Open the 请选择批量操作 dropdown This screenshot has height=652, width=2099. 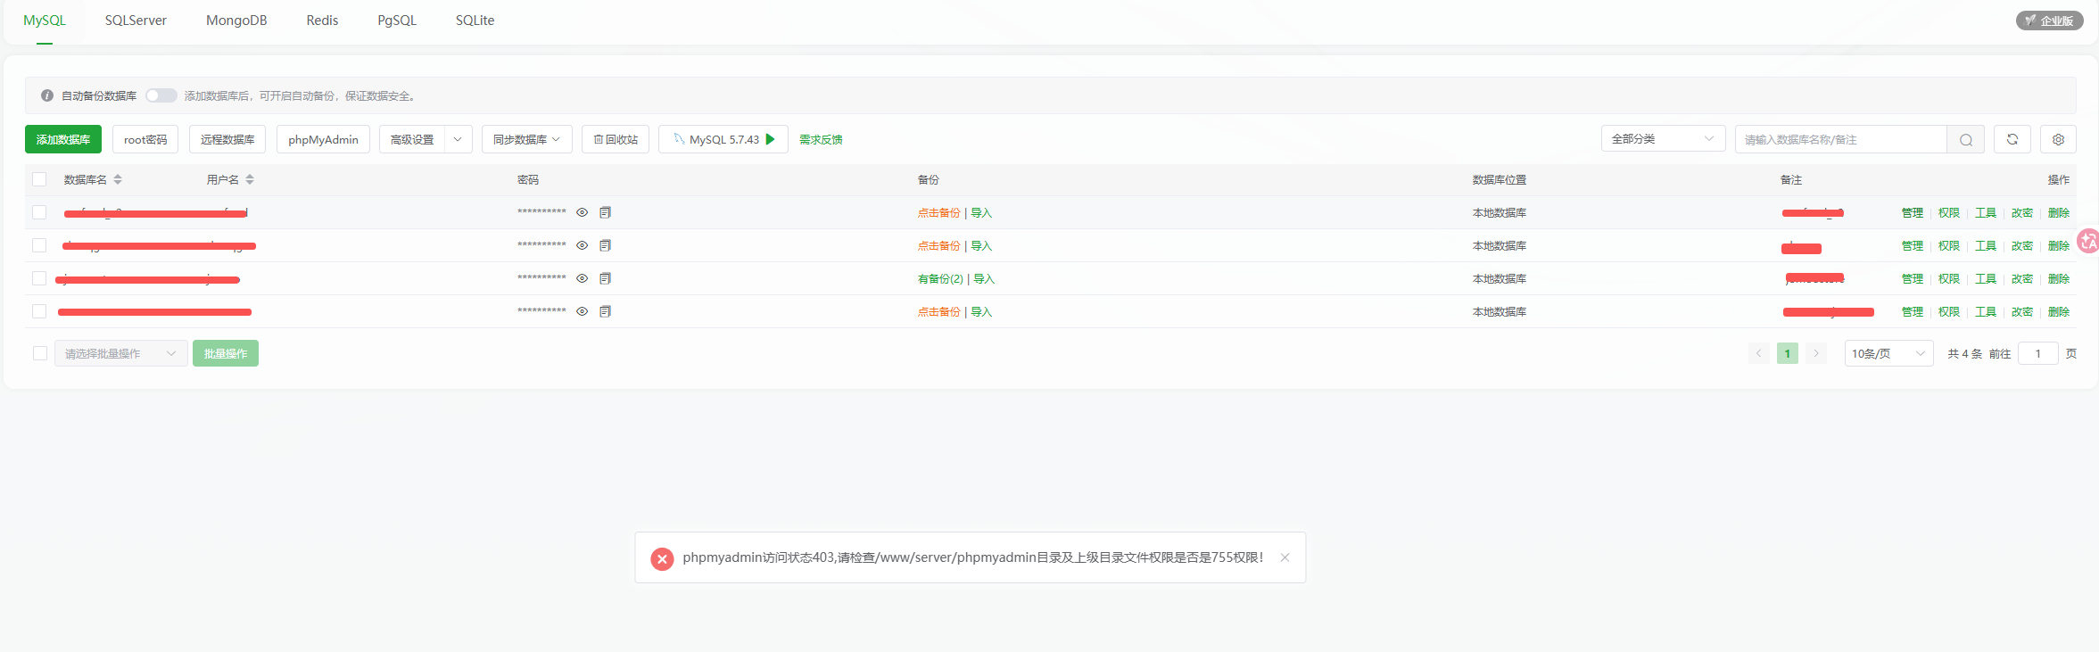point(121,353)
